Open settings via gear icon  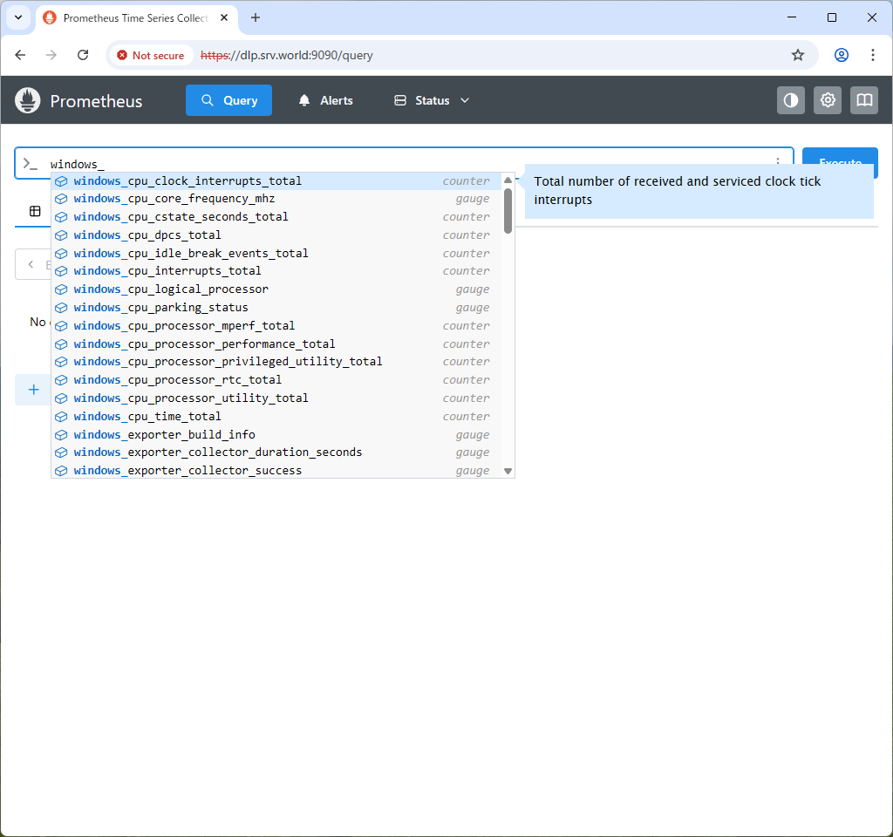pyautogui.click(x=828, y=100)
